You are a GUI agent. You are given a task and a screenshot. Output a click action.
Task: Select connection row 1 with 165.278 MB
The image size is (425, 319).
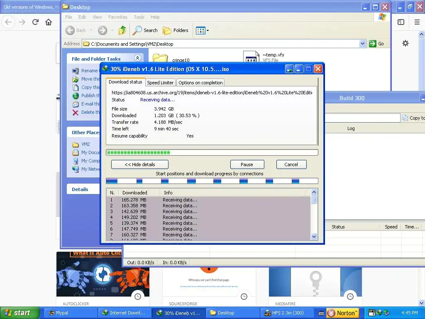coord(209,200)
